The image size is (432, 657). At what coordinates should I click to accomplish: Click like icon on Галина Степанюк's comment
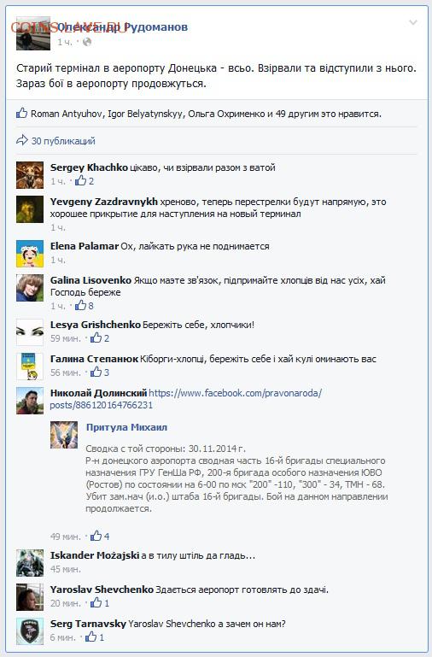(x=96, y=372)
